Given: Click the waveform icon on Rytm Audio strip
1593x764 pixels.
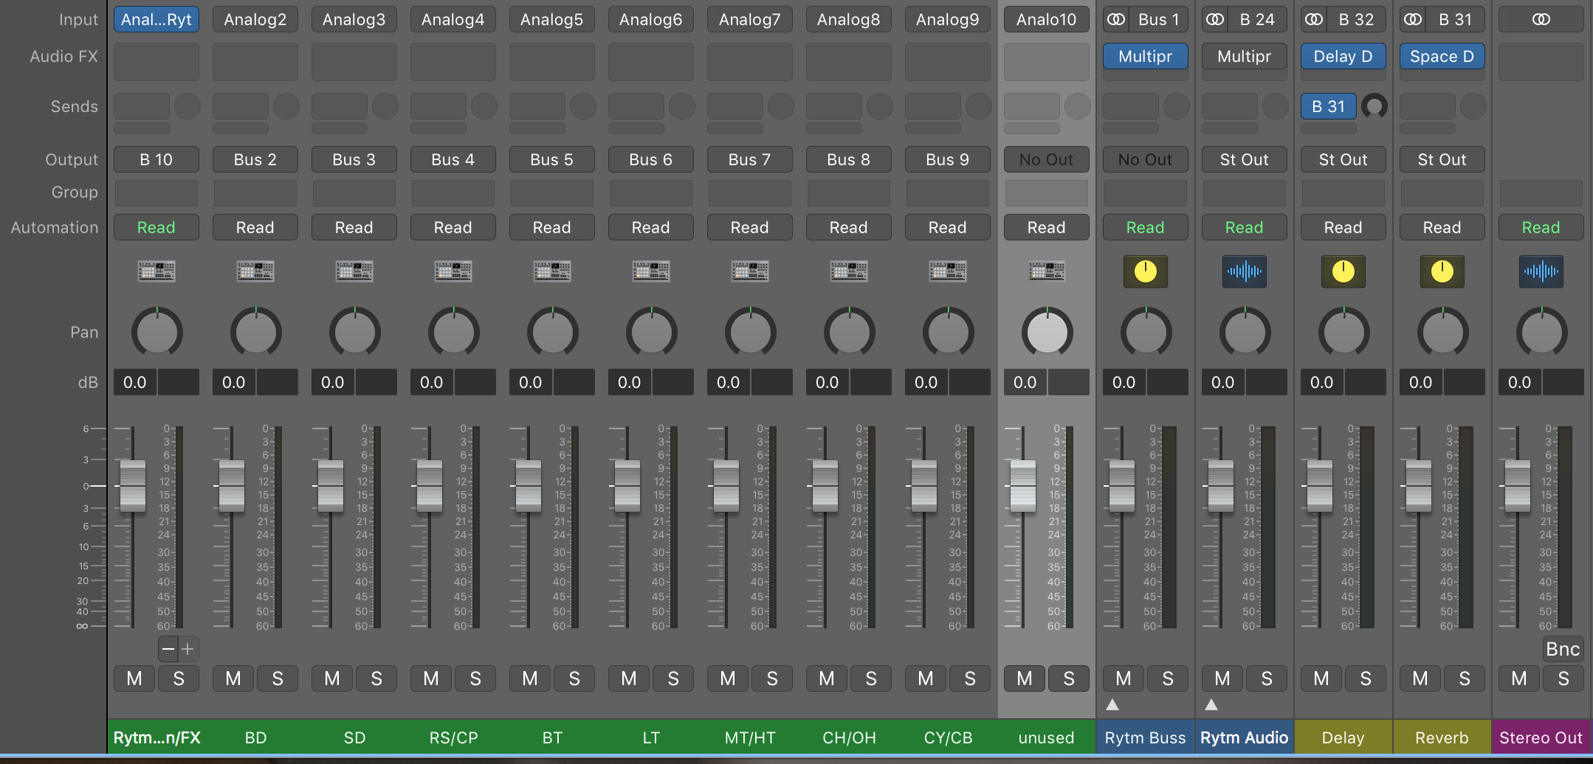Looking at the screenshot, I should (x=1244, y=271).
